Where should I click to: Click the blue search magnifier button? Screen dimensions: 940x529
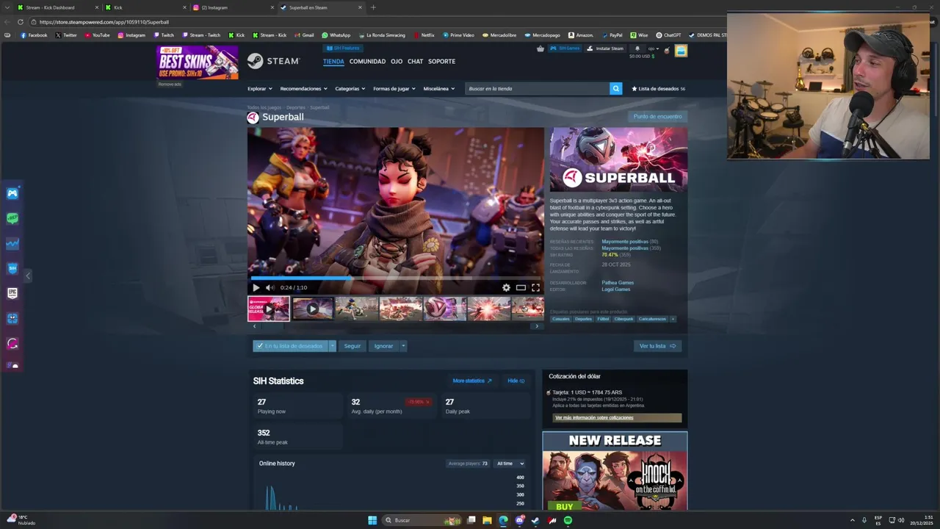(615, 89)
